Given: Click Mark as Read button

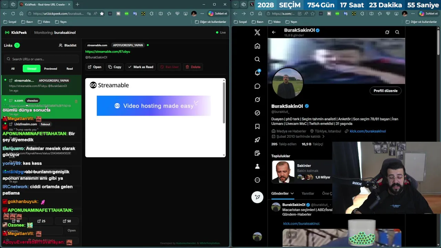Looking at the screenshot, I should pyautogui.click(x=141, y=67).
